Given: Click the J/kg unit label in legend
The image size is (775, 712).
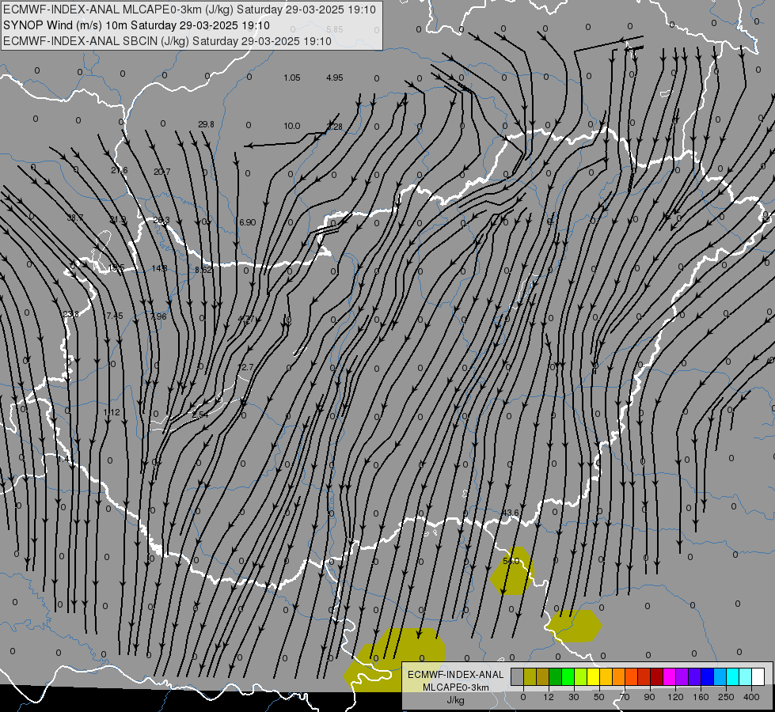Looking at the screenshot, I should tap(455, 700).
